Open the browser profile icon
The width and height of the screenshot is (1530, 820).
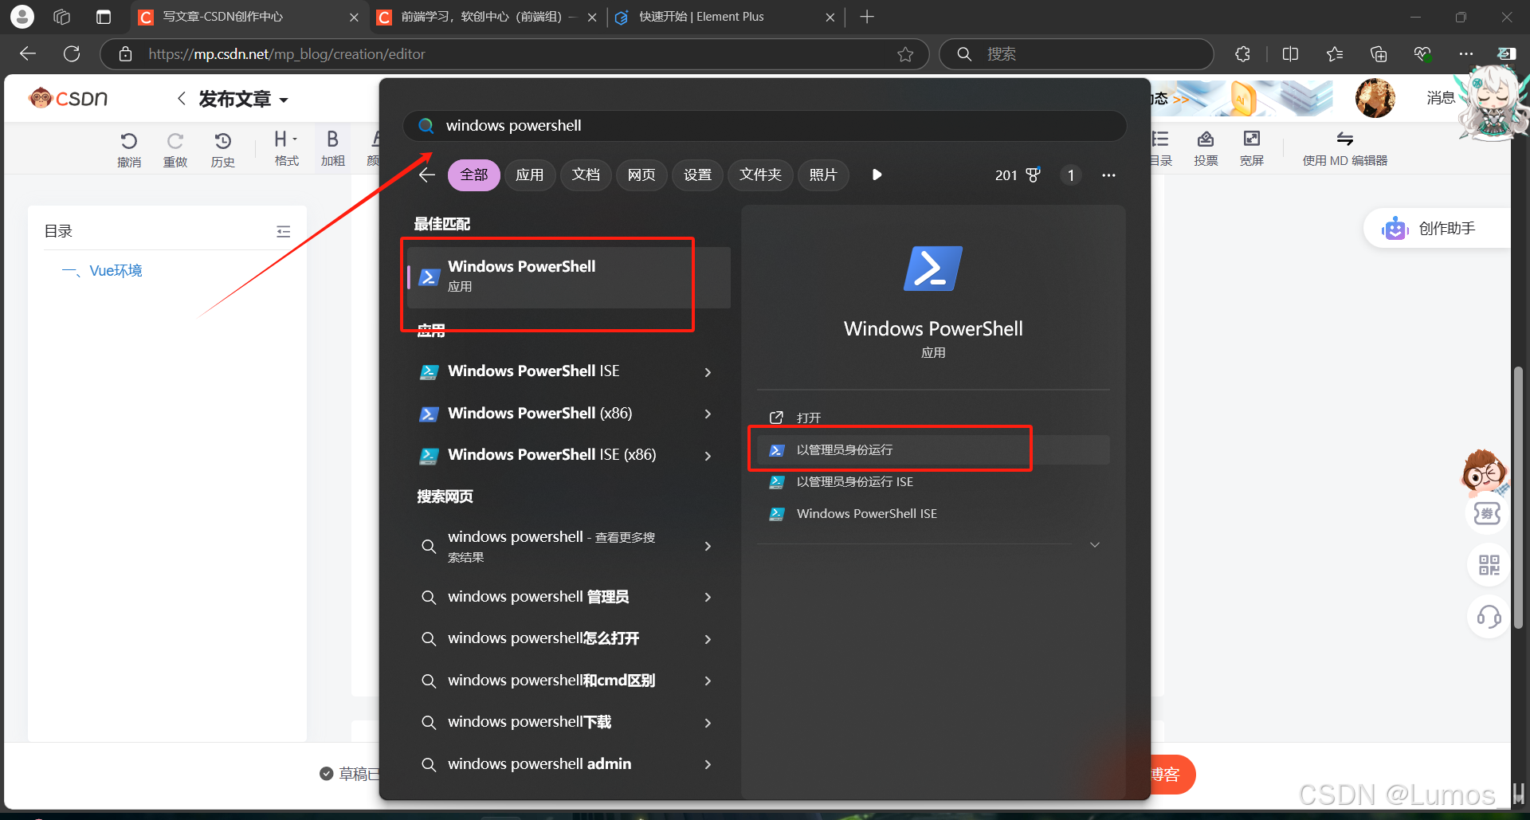point(22,16)
